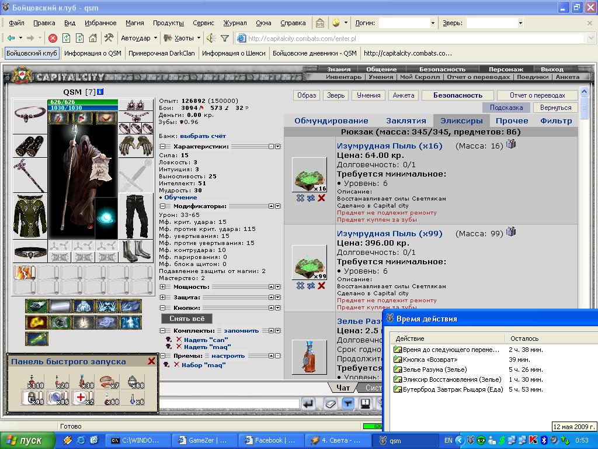Click gift icon next to Изумрудная Пыль (x99)
The width and height of the screenshot is (598, 449).
510,232
